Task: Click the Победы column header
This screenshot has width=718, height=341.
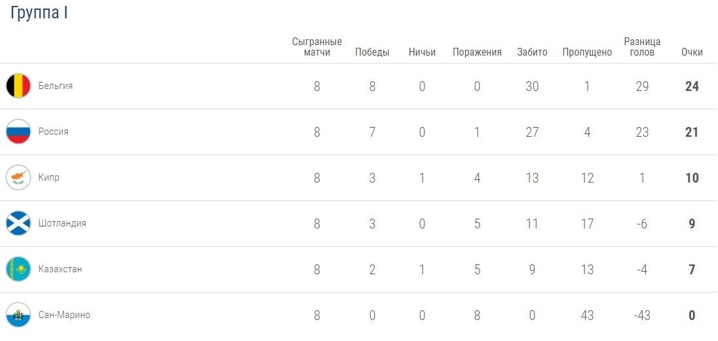Action: click(x=372, y=52)
